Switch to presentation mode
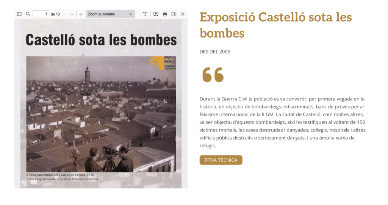388x205 pixels. [156, 14]
